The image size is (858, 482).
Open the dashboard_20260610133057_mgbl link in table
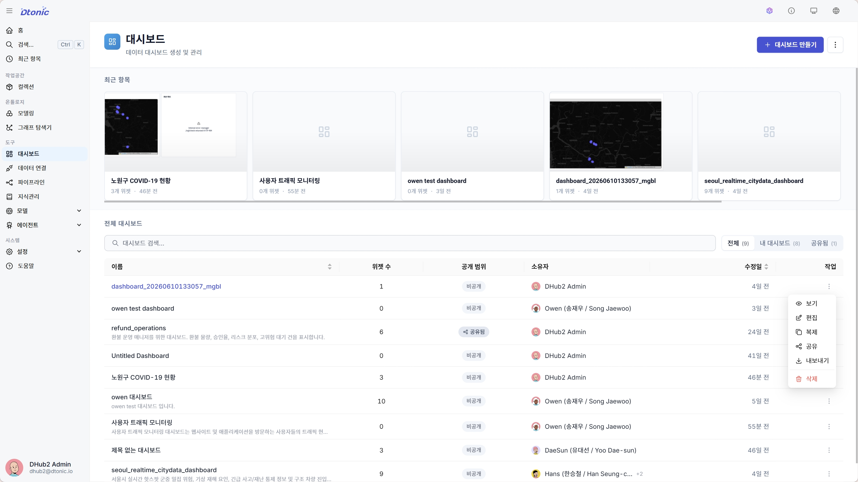pyautogui.click(x=166, y=287)
